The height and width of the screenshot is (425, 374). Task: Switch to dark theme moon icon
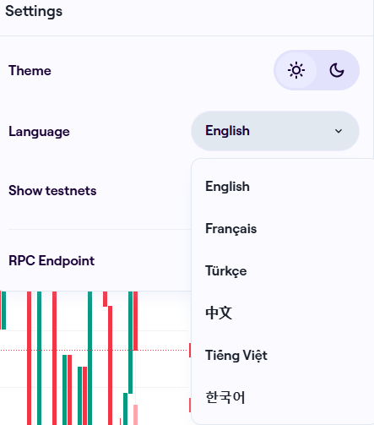pyautogui.click(x=337, y=70)
